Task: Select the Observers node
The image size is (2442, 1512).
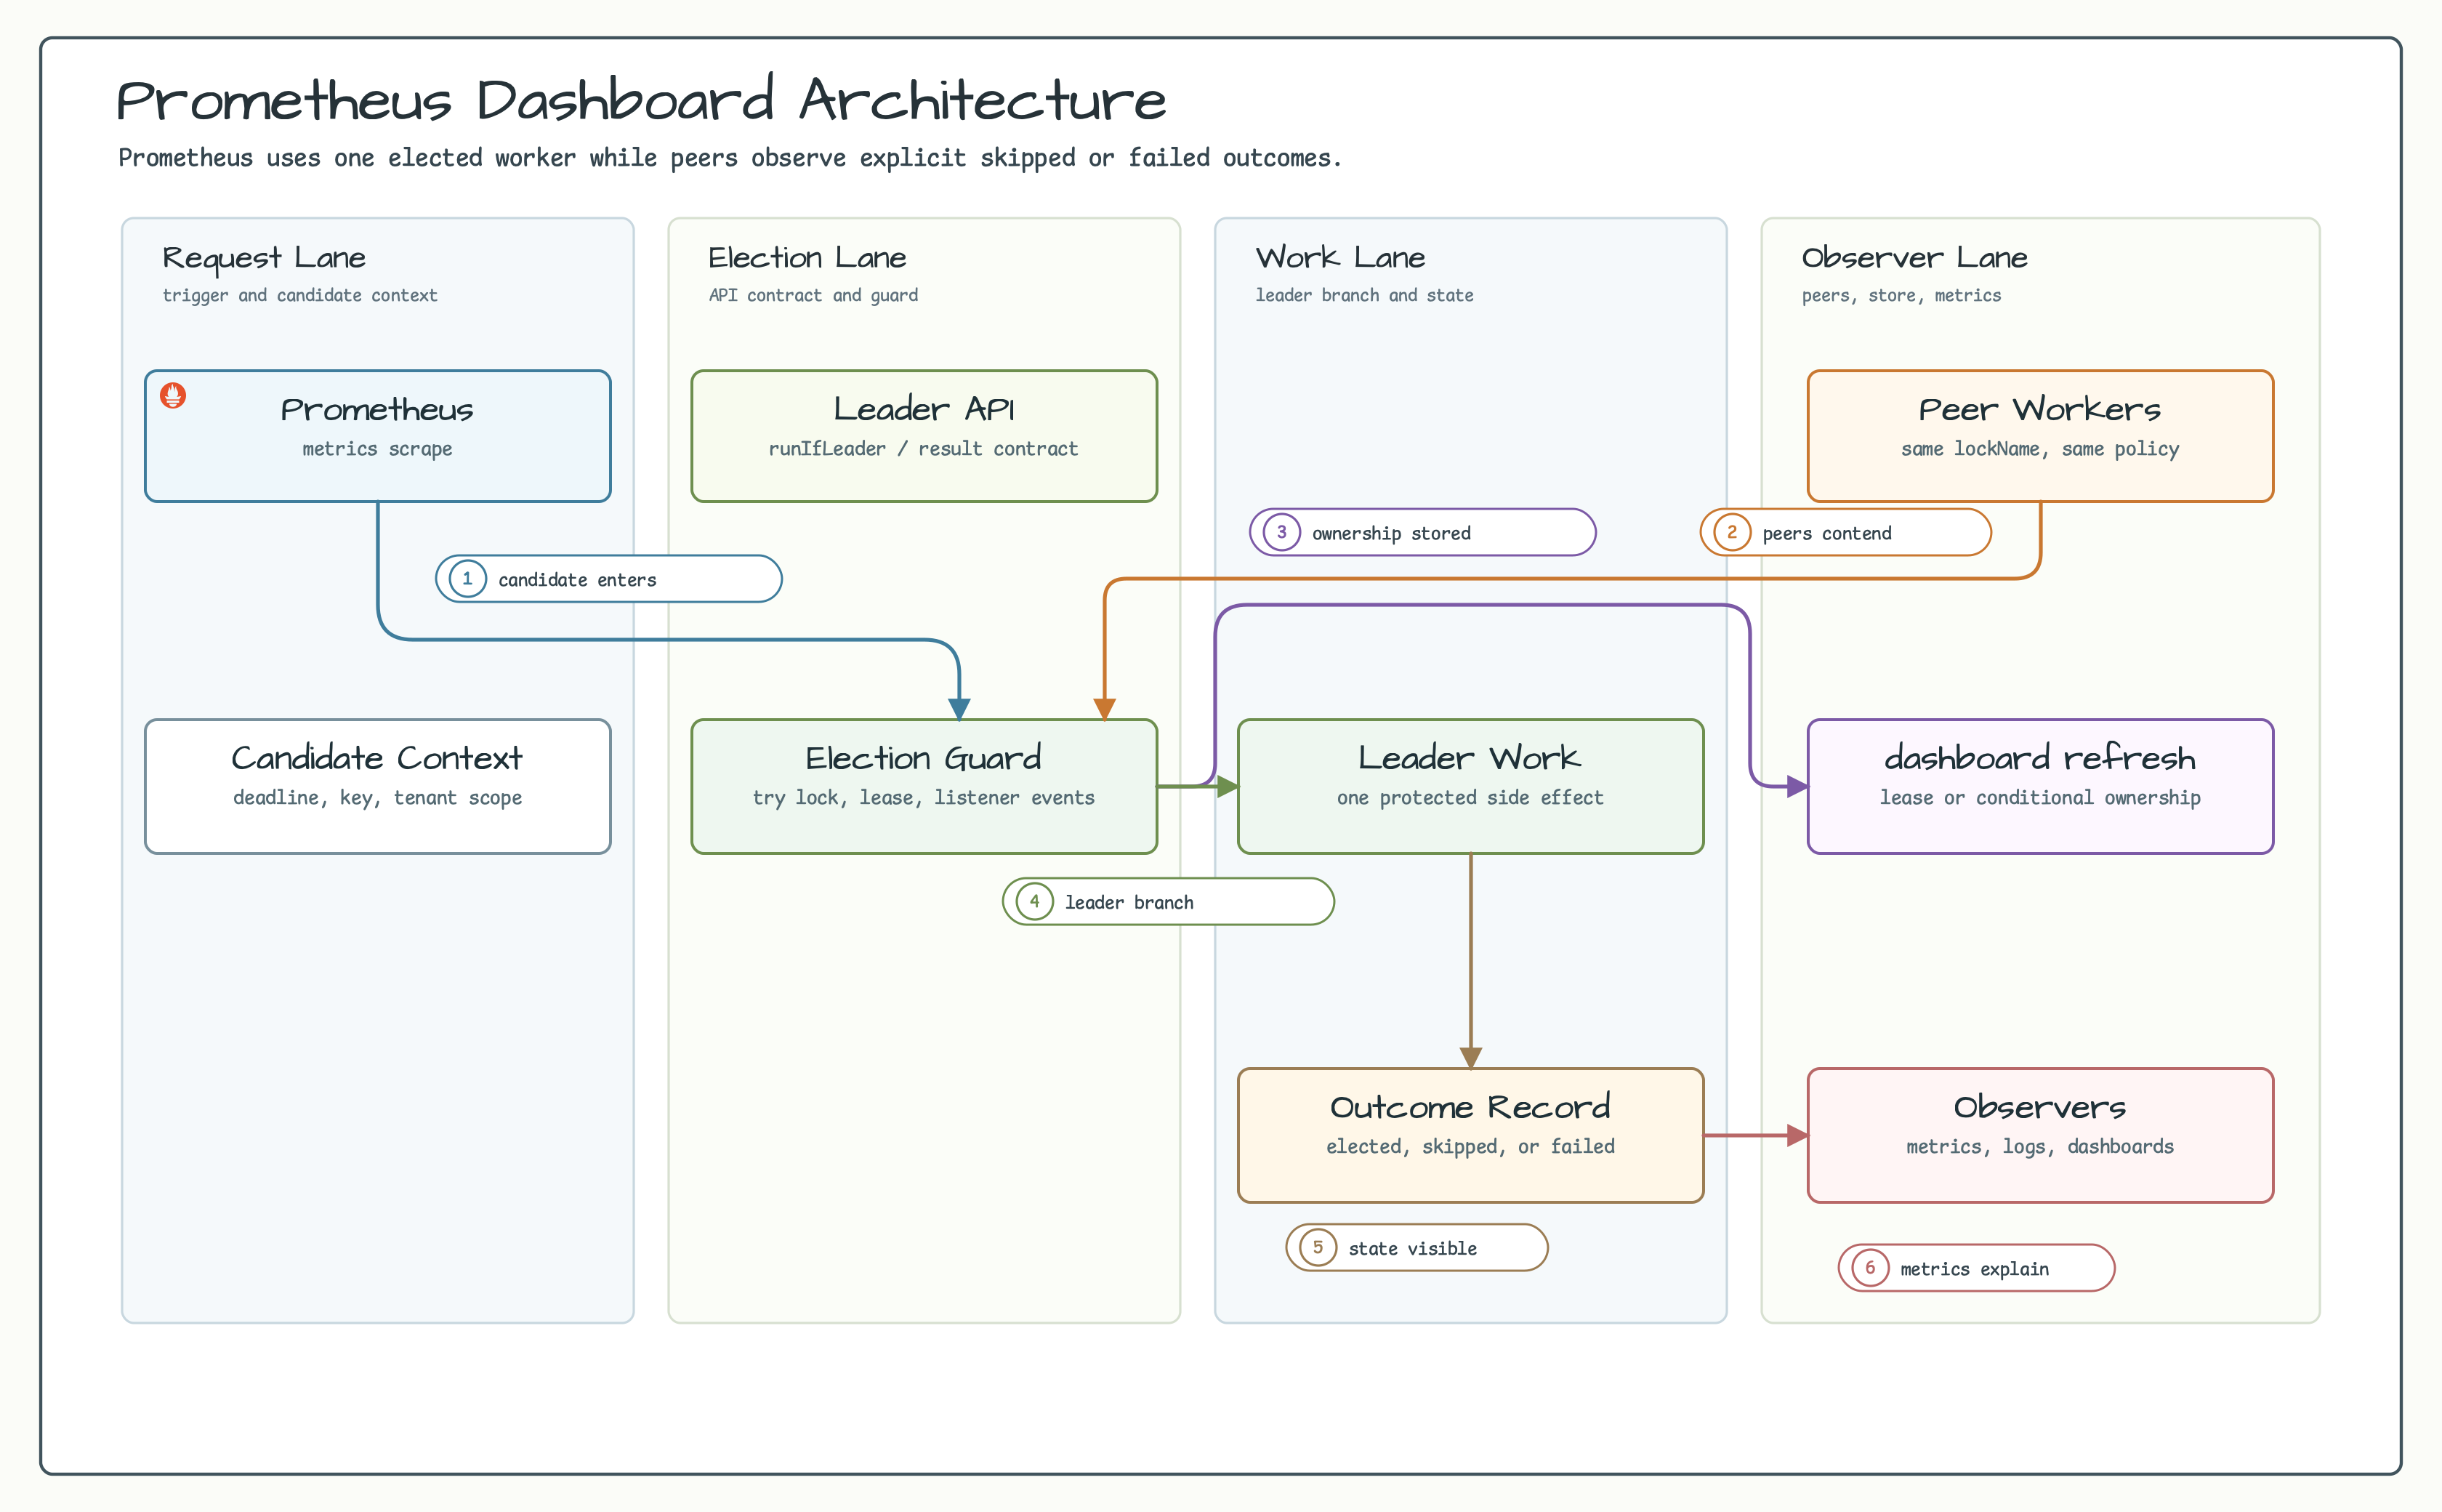Action: tap(2040, 1135)
